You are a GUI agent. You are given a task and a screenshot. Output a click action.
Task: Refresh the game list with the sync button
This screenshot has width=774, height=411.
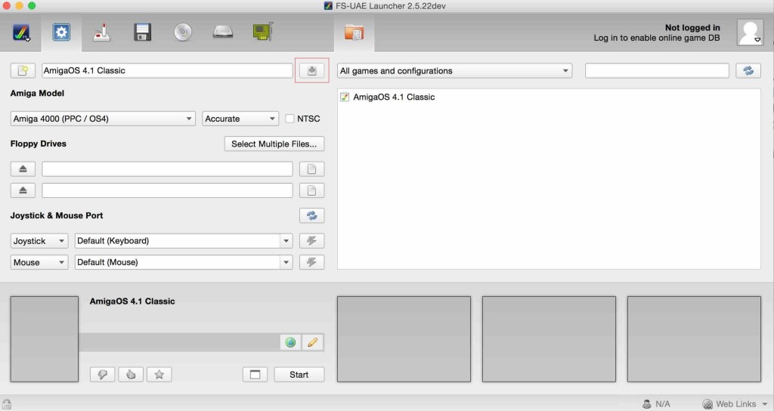tap(748, 70)
